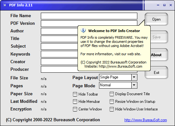
Task: Enable the Hide Toolbar checkbox
Action: [75, 94]
